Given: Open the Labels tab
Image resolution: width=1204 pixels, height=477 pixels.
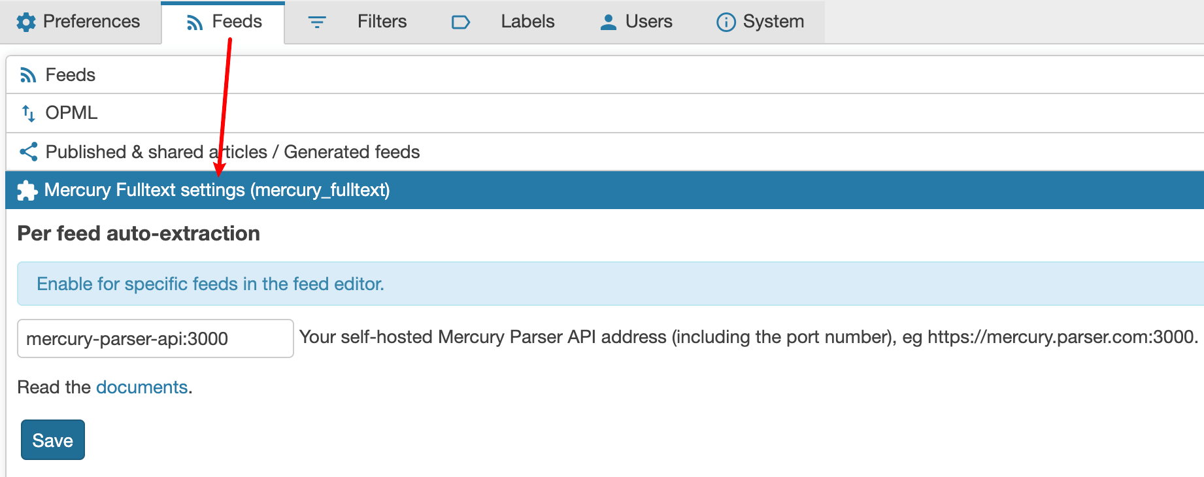Looking at the screenshot, I should (x=503, y=22).
